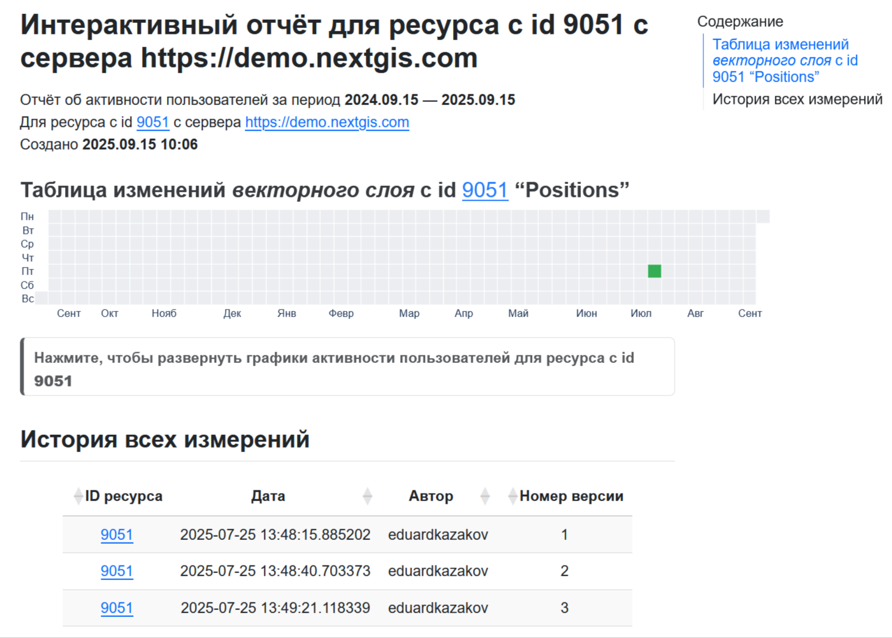Image resolution: width=892 pixels, height=638 pixels.
Task: Select date 2025-07-25 13:48:40.703373 cell
Action: click(275, 571)
